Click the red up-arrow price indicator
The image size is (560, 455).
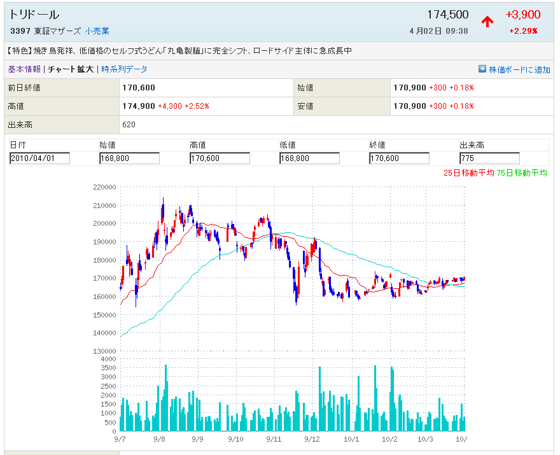pos(487,22)
